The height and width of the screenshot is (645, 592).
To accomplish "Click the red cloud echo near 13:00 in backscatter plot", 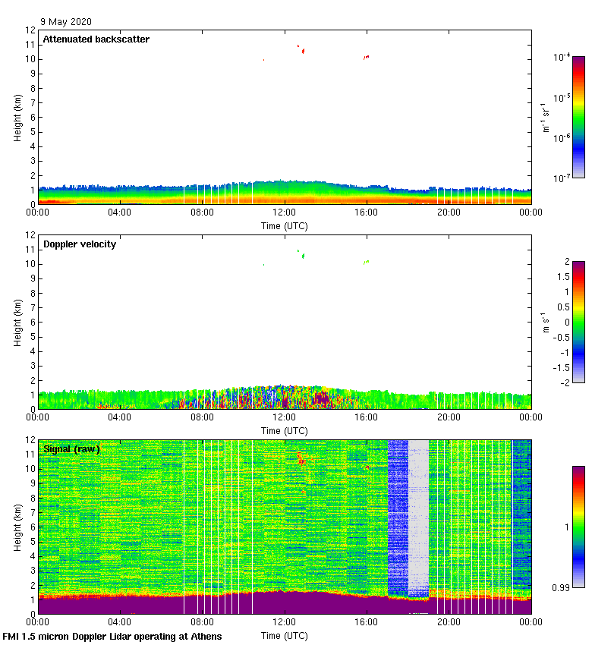I will pos(303,51).
